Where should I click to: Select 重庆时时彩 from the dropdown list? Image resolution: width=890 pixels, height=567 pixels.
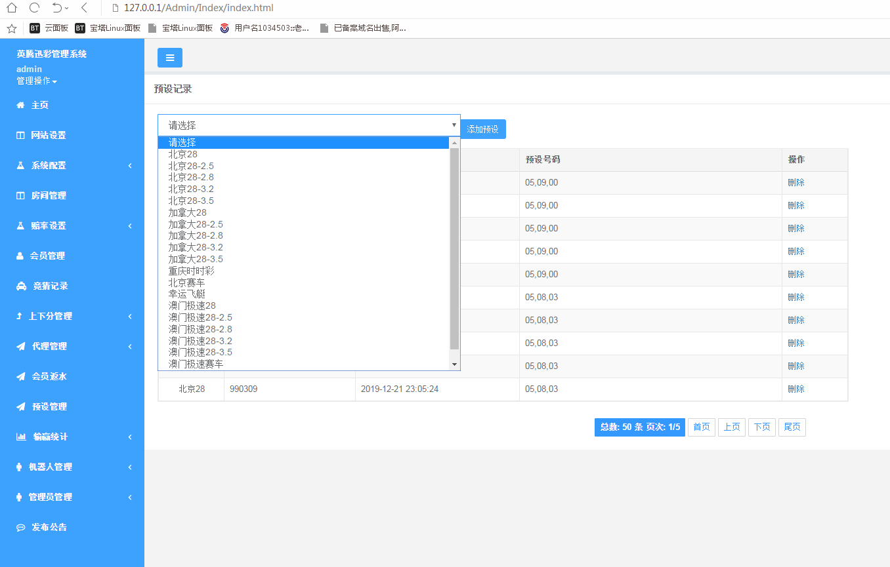(191, 271)
